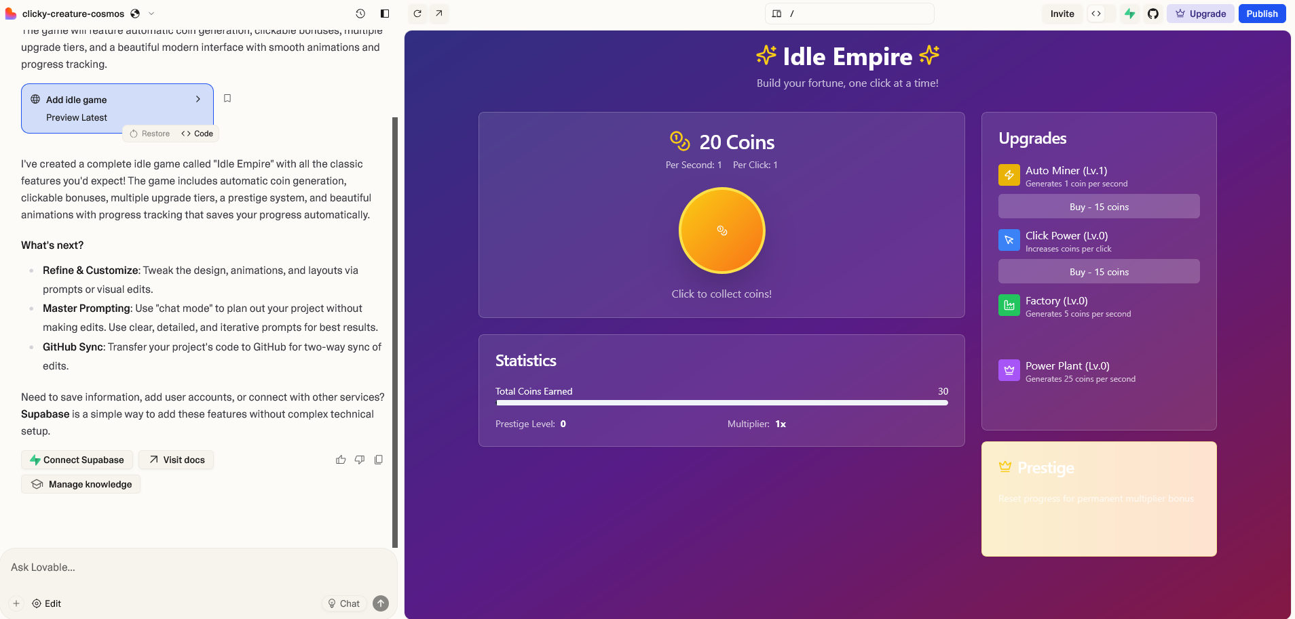Image resolution: width=1295 pixels, height=619 pixels.
Task: Restore this version
Action: pos(150,134)
